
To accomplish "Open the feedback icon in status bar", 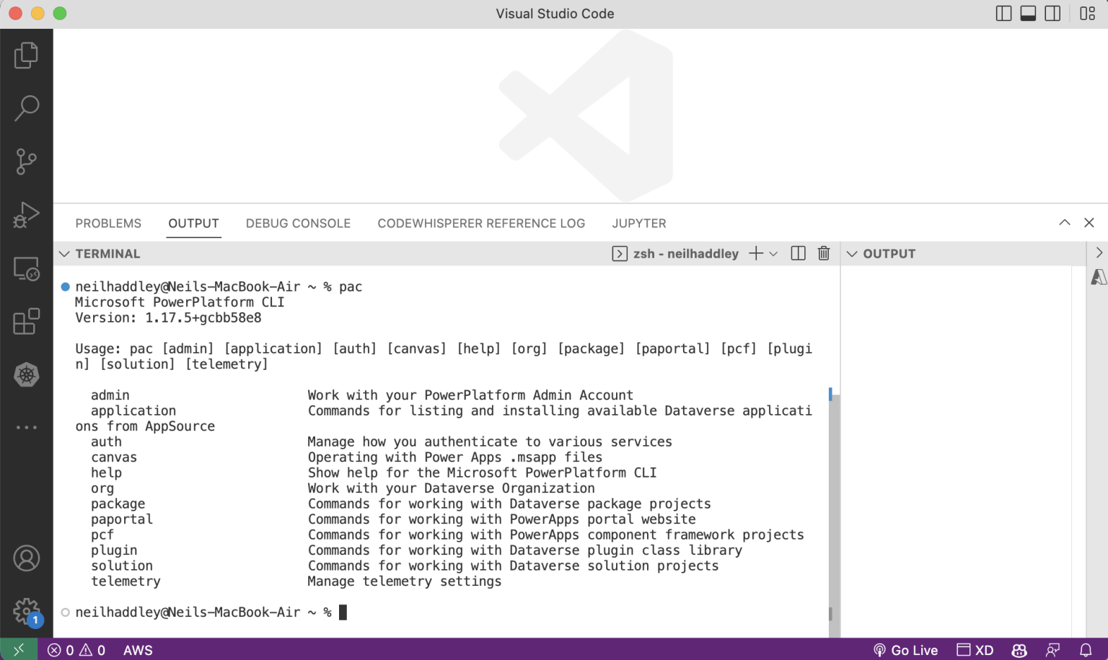I will [1053, 650].
